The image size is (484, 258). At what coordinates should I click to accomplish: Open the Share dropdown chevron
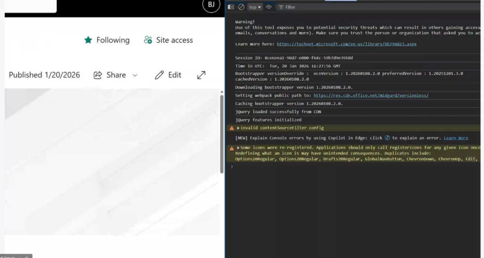click(x=135, y=75)
